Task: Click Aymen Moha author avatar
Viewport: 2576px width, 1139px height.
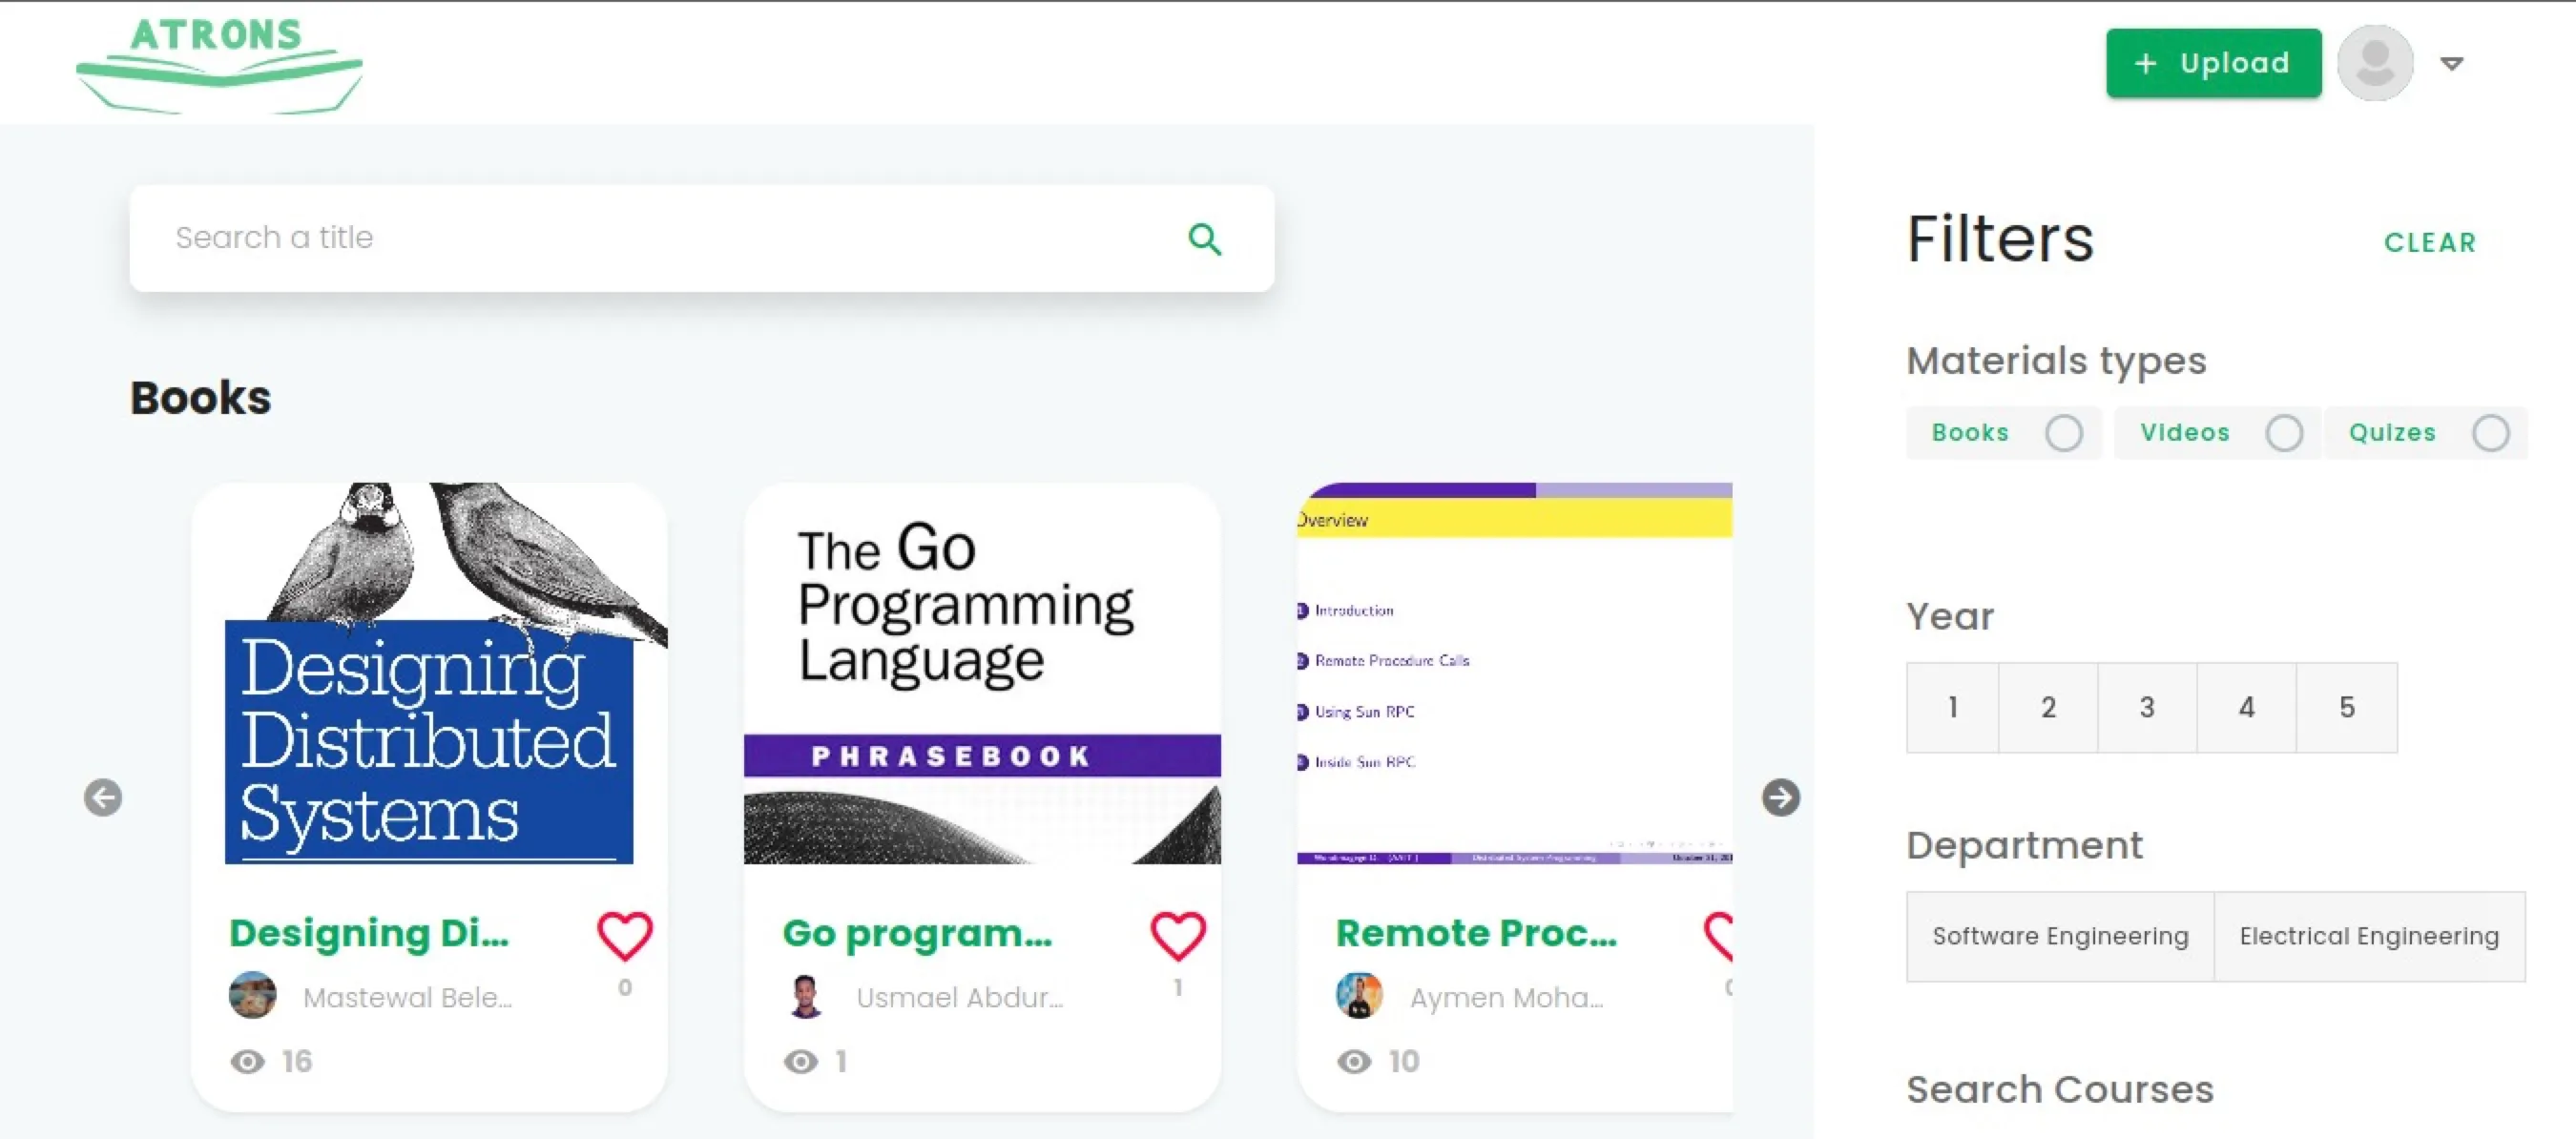Action: click(1359, 995)
